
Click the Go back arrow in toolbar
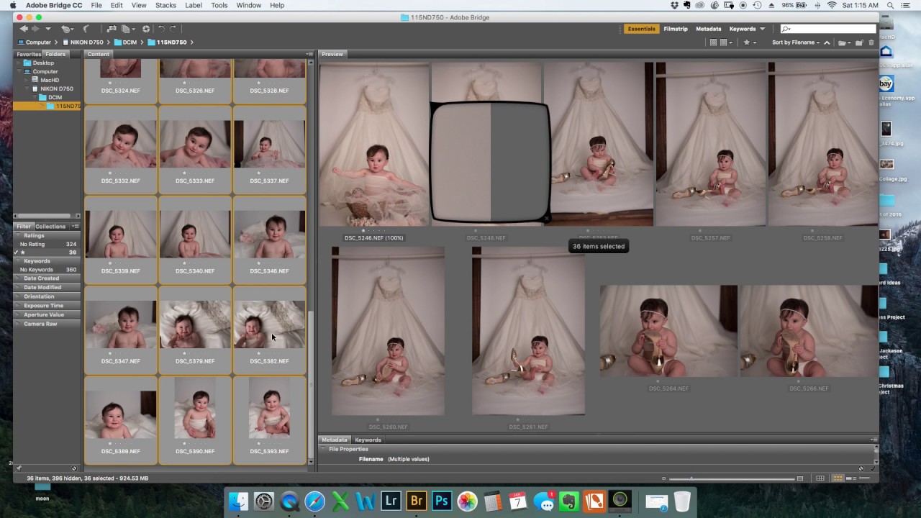[24, 29]
